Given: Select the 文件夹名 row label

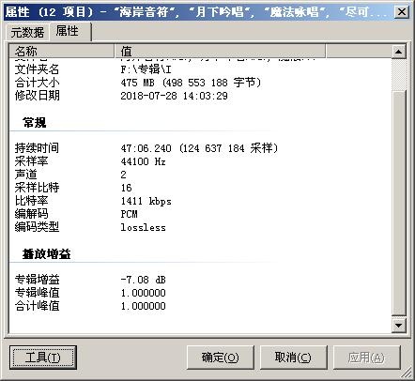Looking at the screenshot, I should point(37,69).
